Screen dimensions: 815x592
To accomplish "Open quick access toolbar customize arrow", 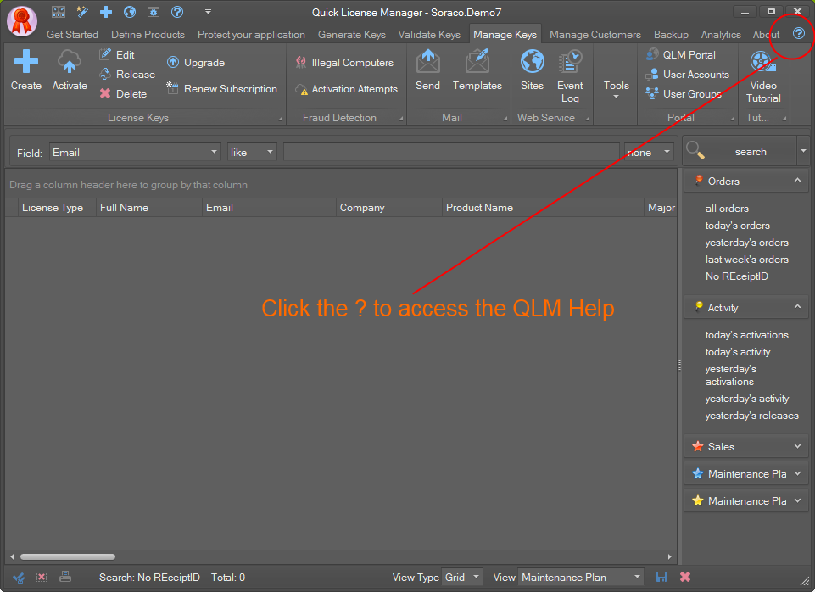I will point(208,11).
